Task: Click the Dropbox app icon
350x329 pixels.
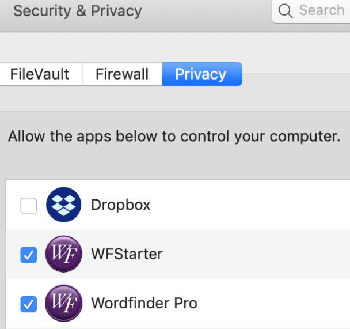Action: pos(64,205)
